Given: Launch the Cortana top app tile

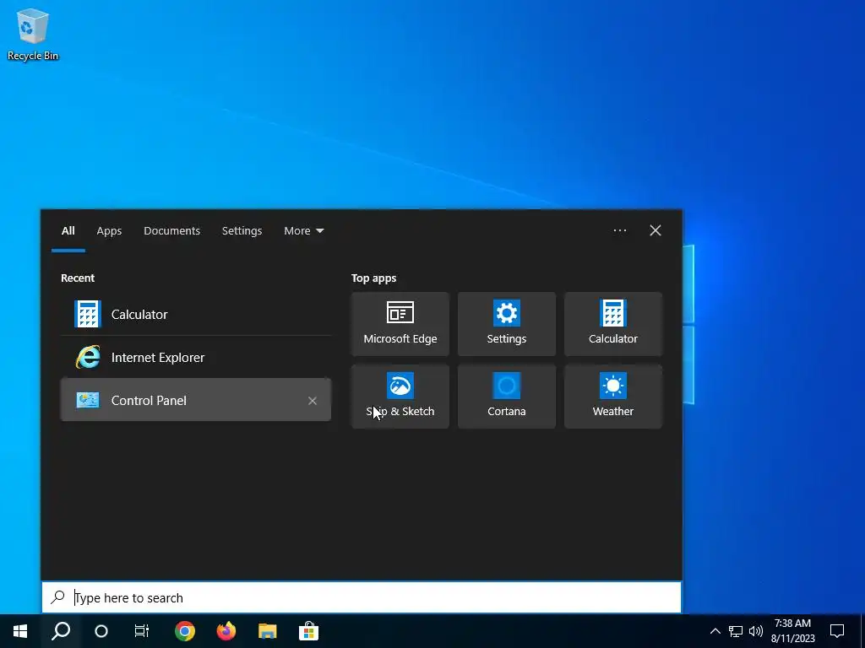Looking at the screenshot, I should click(x=507, y=397).
